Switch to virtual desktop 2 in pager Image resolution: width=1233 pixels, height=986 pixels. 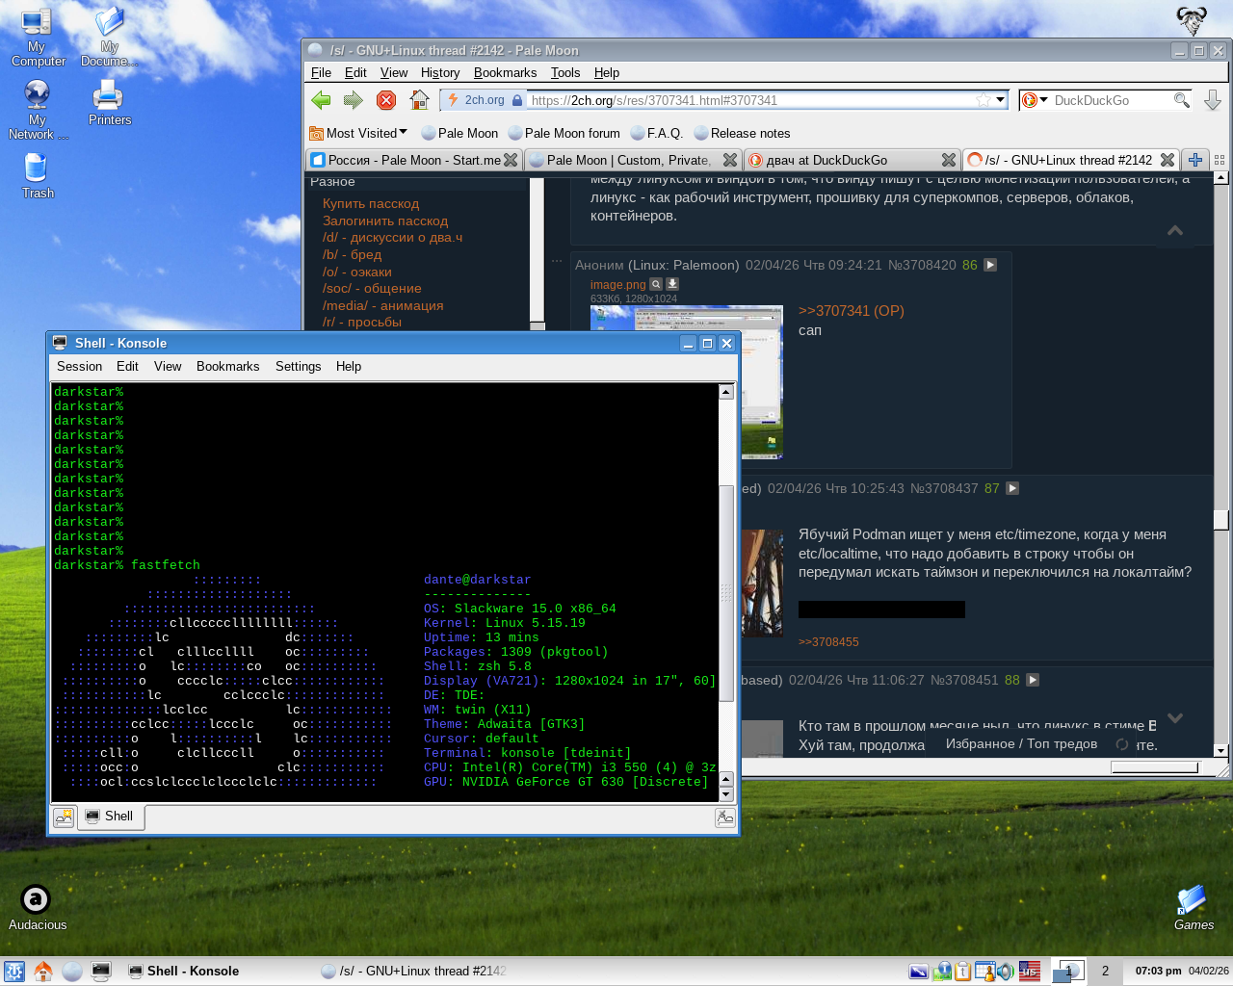pyautogui.click(x=1105, y=971)
